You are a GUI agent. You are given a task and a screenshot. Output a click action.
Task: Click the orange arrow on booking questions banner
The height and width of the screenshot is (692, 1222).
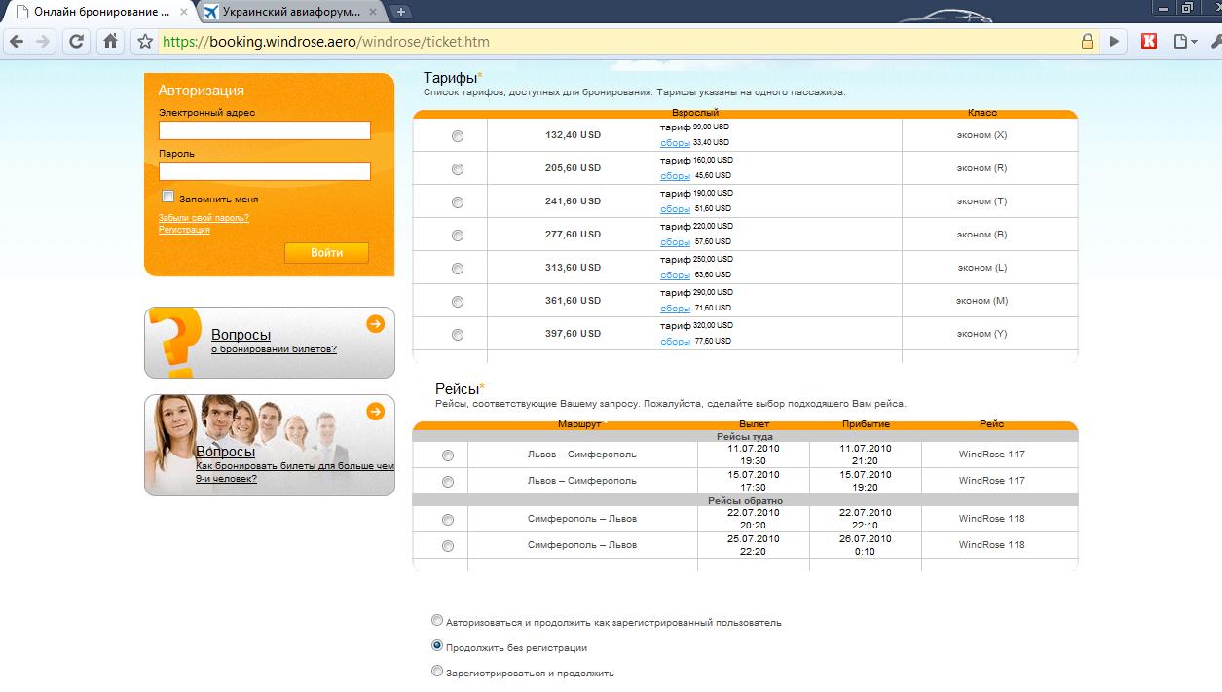375,324
